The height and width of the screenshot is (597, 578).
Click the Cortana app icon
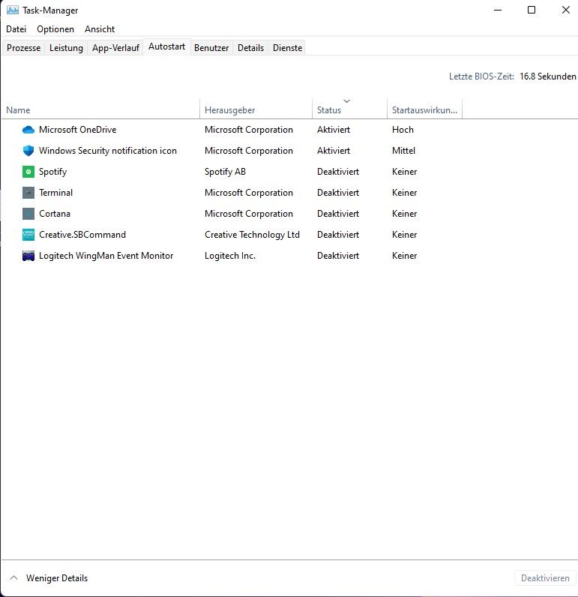pos(28,214)
